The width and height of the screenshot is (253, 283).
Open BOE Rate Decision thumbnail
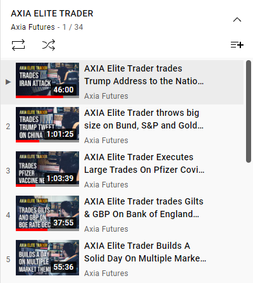(47, 213)
